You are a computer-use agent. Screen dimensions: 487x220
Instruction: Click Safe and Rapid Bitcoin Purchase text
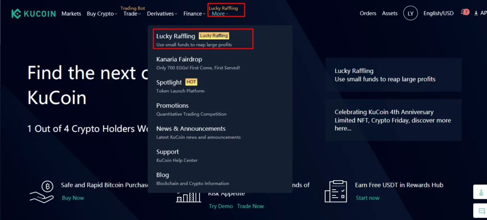[x=105, y=185]
